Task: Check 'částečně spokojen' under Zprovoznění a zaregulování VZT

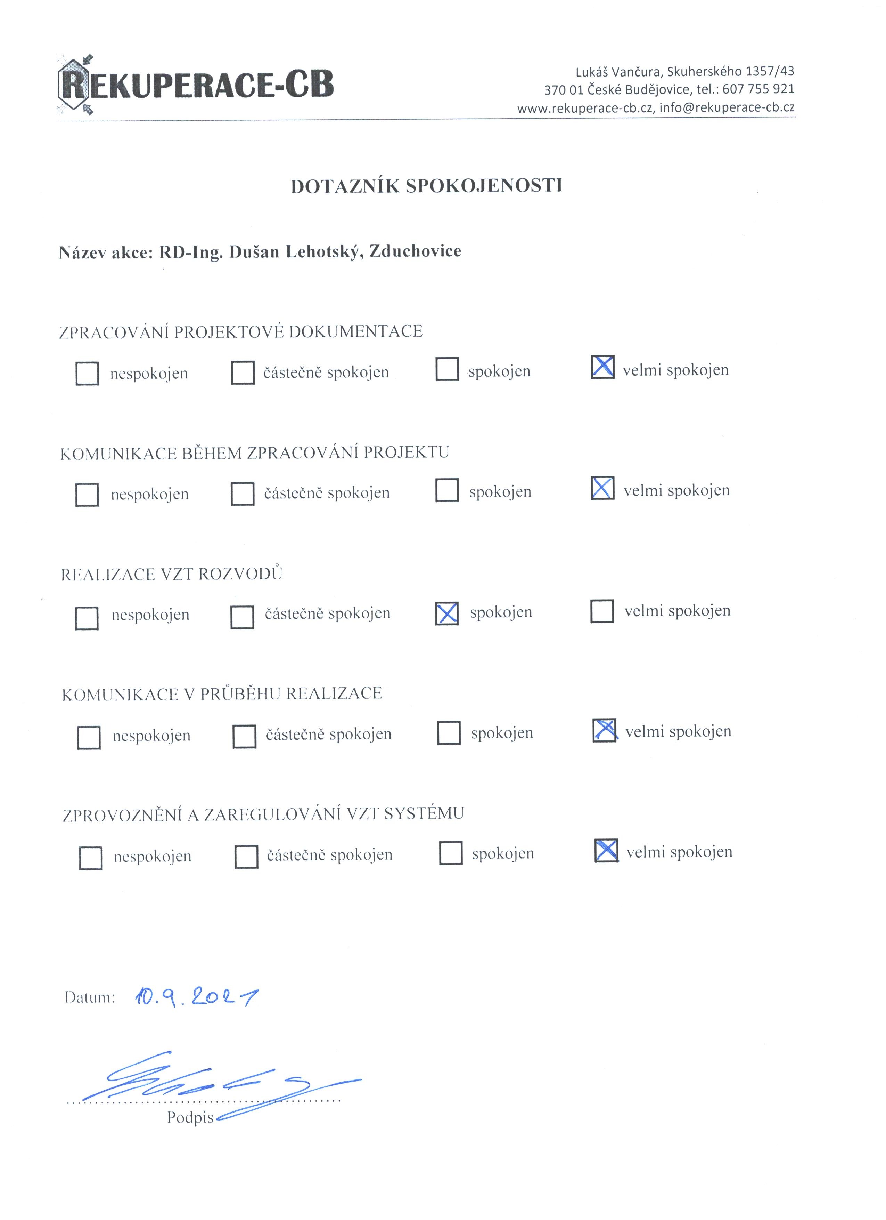Action: point(246,857)
